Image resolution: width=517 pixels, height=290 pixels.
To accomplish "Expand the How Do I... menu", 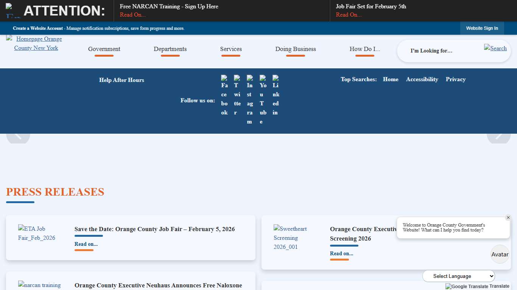I will [364, 49].
